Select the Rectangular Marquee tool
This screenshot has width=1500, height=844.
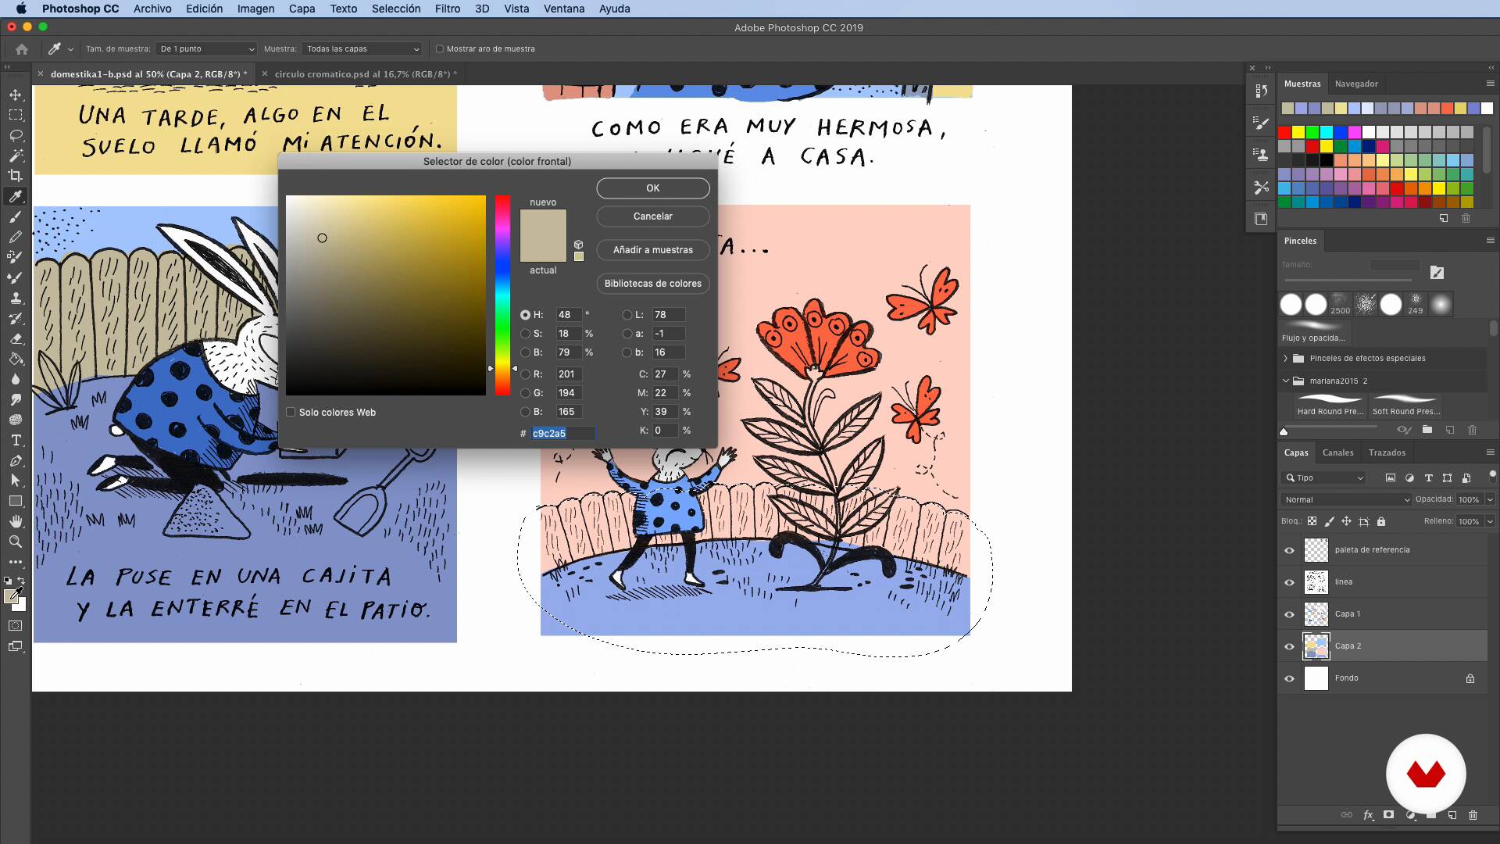15,115
